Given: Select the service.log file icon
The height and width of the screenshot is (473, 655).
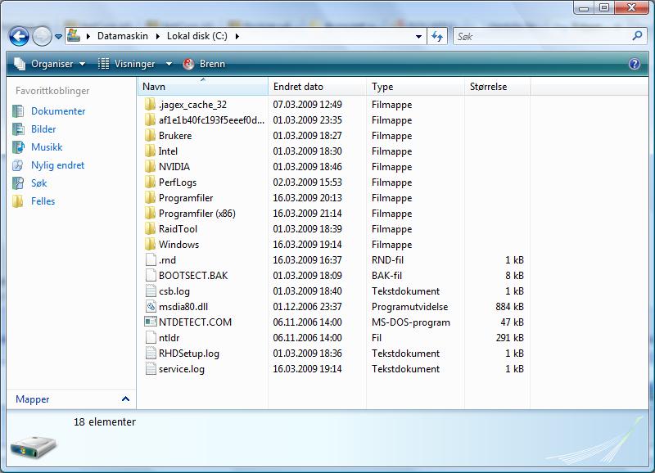Looking at the screenshot, I should point(151,368).
